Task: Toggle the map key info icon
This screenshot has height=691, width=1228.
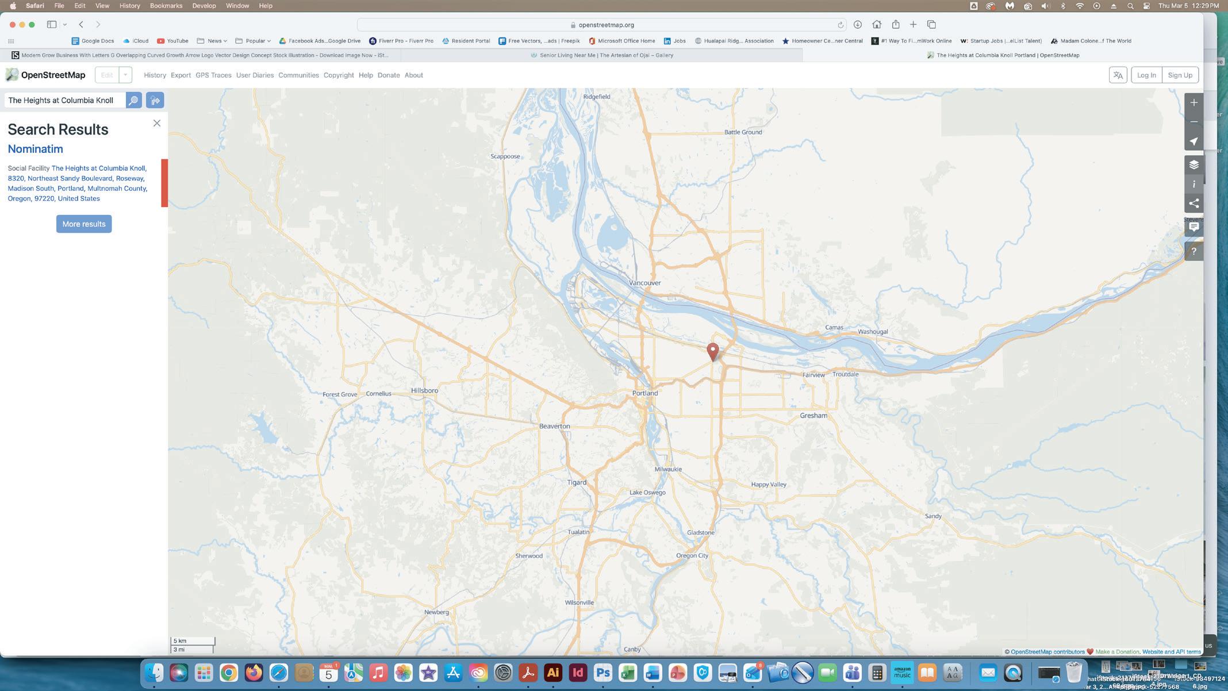Action: click(1194, 184)
